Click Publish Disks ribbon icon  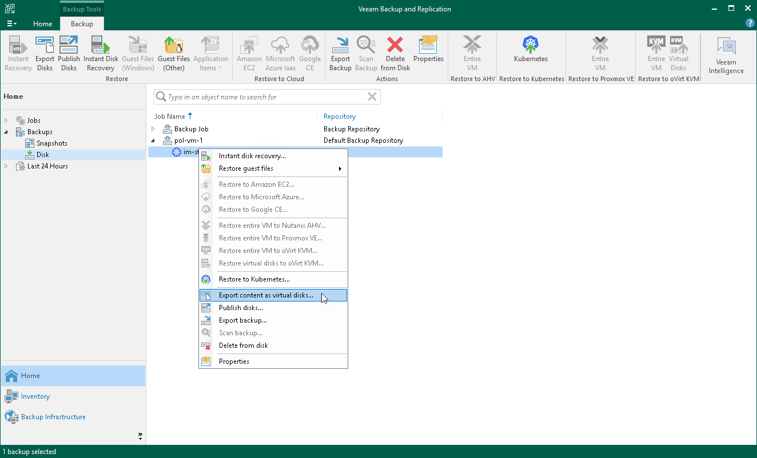(69, 54)
